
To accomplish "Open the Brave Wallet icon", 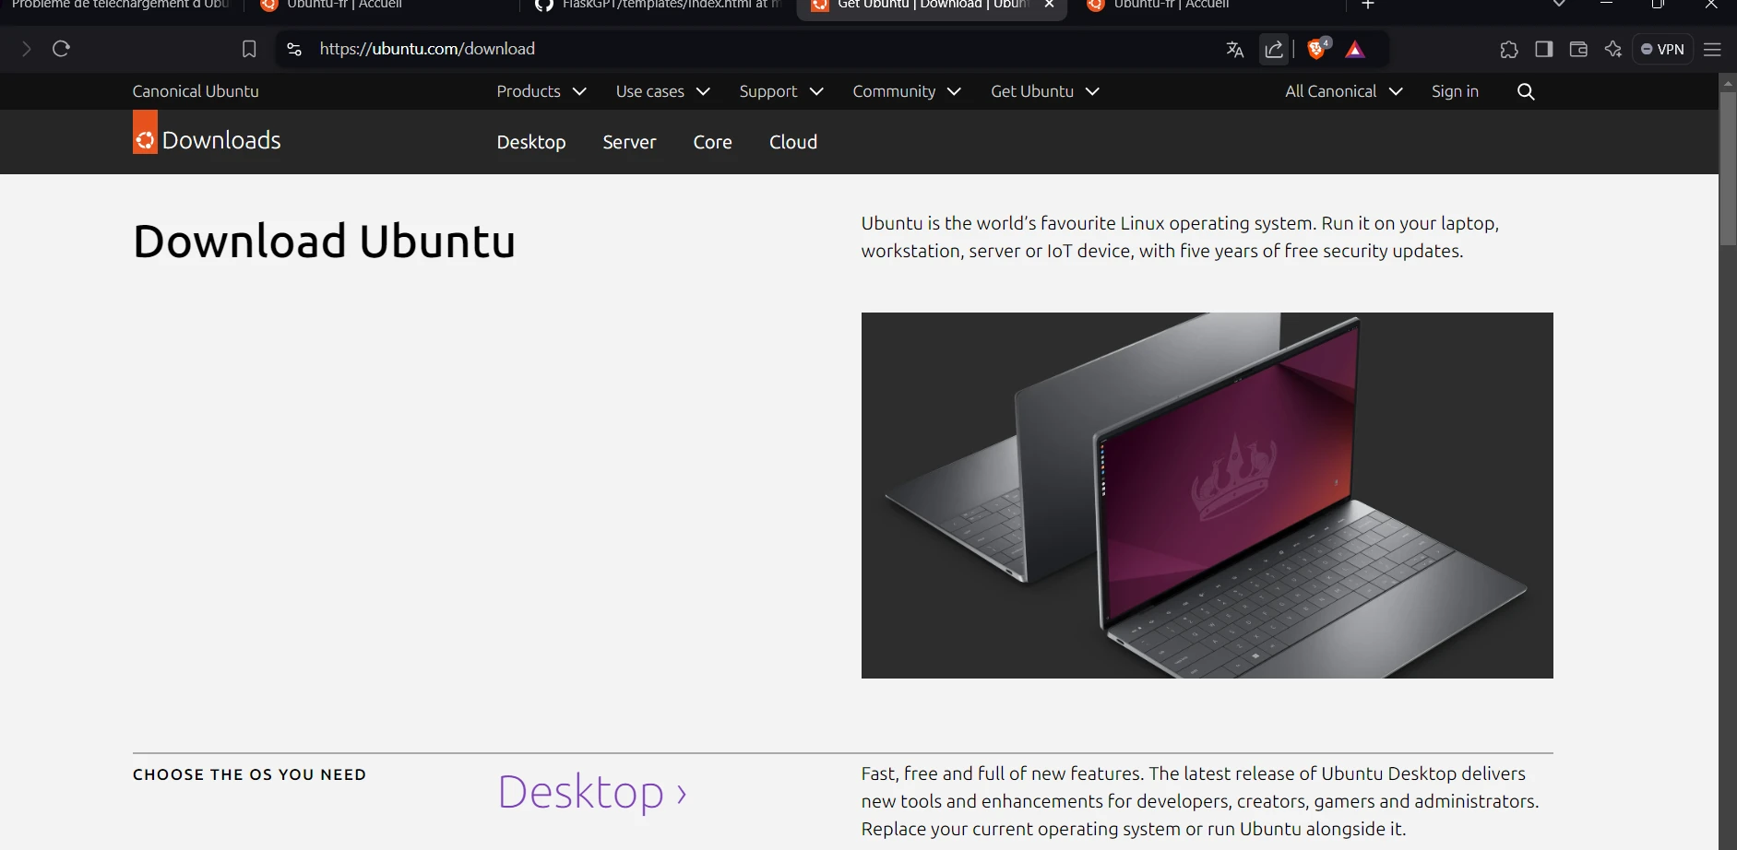I will (x=1578, y=50).
